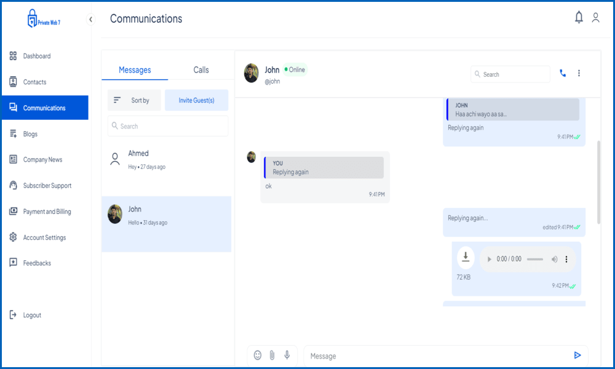Open audio player more options menu
The width and height of the screenshot is (615, 369).
pos(566,260)
